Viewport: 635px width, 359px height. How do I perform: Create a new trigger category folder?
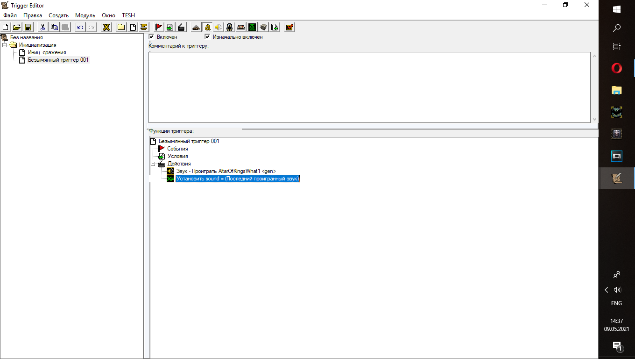[121, 27]
